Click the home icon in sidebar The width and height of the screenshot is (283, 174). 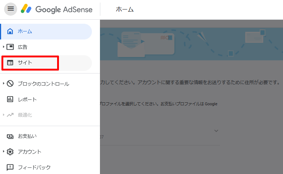tap(10, 31)
